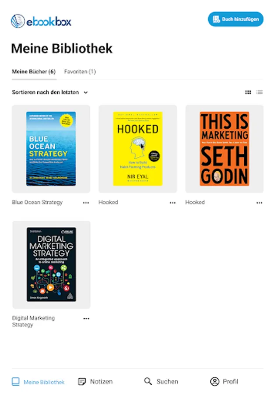The width and height of the screenshot is (274, 394).
Task: Select Meine Bibliothek in bottom navigation
Action: click(x=38, y=382)
